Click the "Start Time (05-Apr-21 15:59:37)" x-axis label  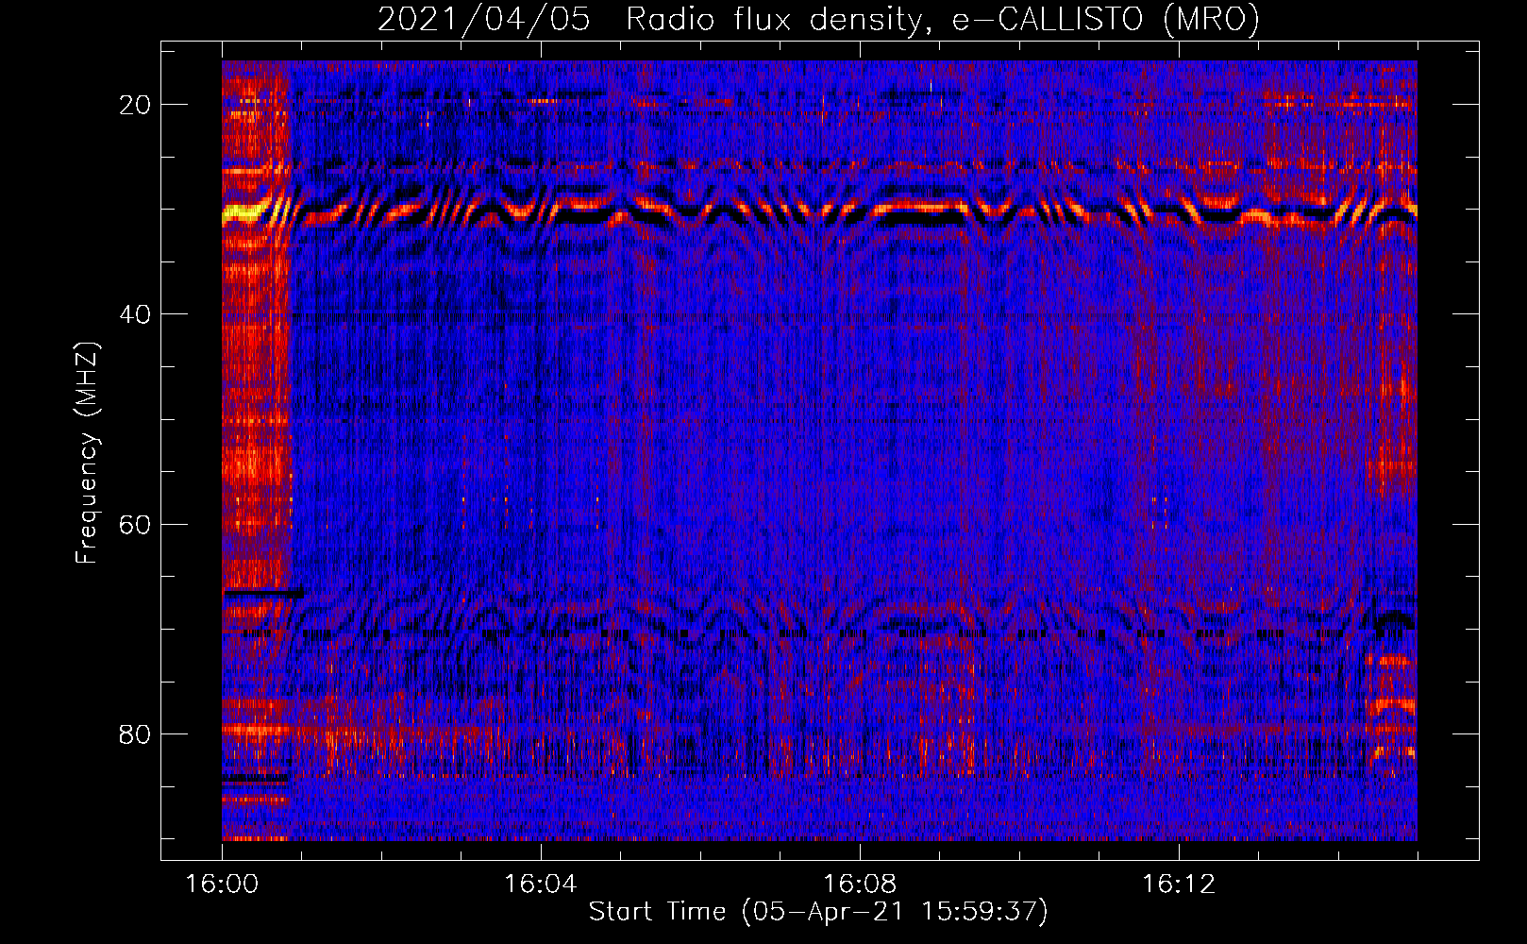(x=818, y=912)
